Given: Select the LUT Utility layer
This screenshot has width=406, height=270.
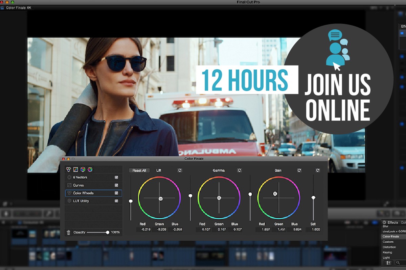Looking at the screenshot, I should [x=93, y=201].
